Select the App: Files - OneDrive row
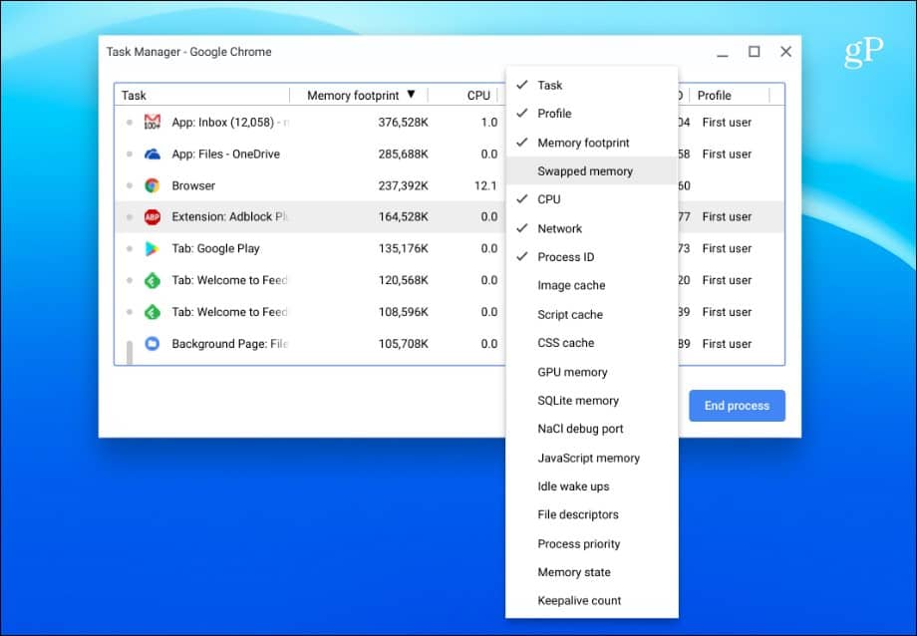Screen dimensions: 917x636 click(310, 154)
